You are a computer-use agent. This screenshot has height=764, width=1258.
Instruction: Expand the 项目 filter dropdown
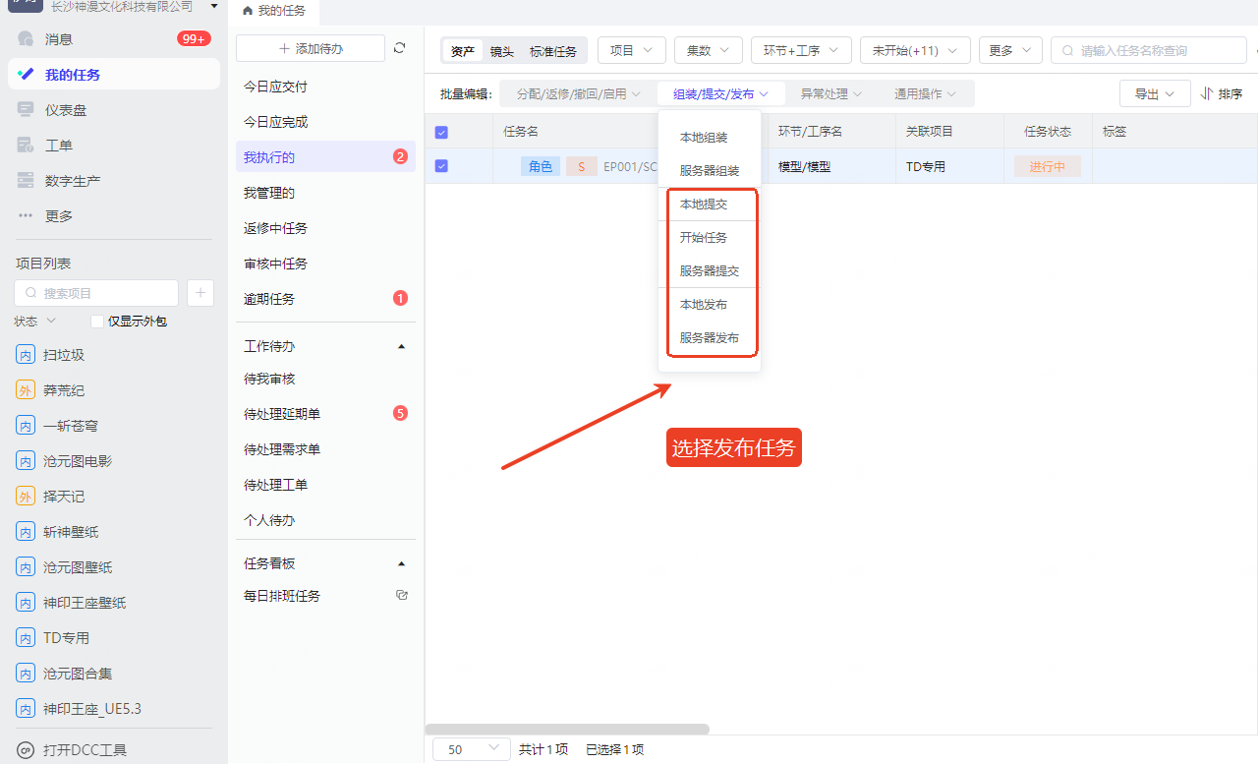(x=632, y=51)
